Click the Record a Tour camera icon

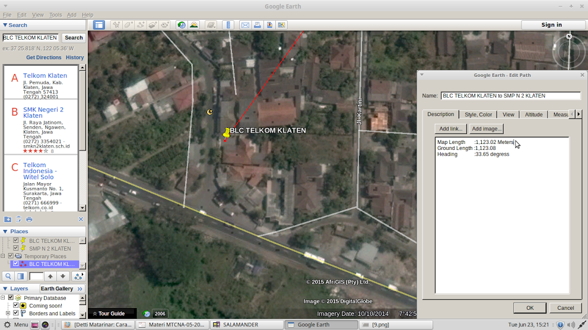pos(165,25)
